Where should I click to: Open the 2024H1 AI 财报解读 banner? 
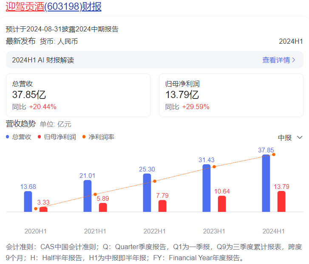155,60
